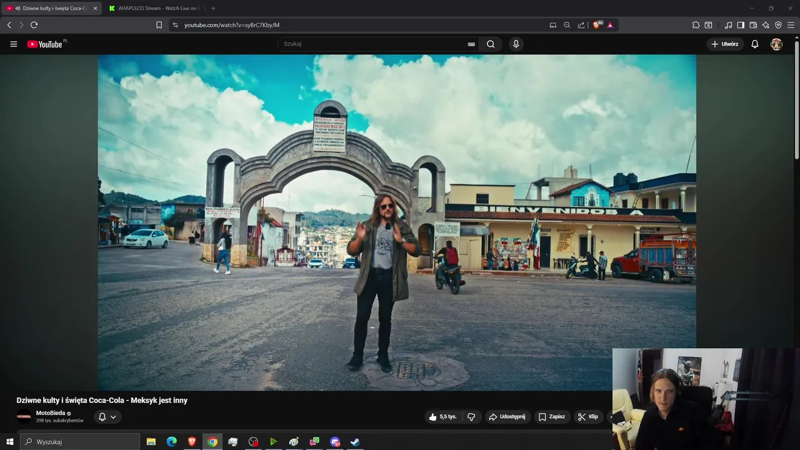The image size is (800, 450).
Task: Expand the subscription notification bell dropdown
Action: click(x=107, y=417)
